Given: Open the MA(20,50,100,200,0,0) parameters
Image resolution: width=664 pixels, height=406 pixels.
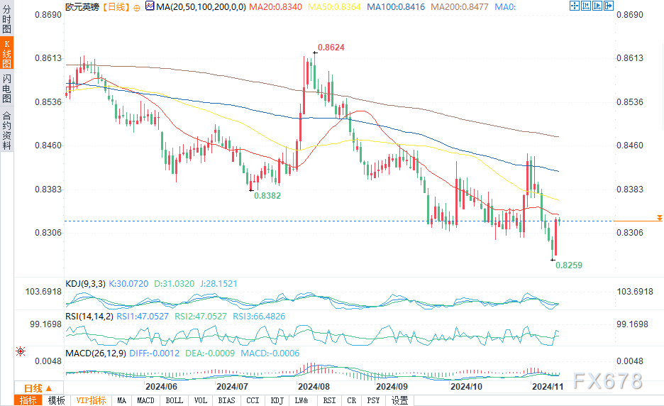Looking at the screenshot, I should tap(201, 7).
